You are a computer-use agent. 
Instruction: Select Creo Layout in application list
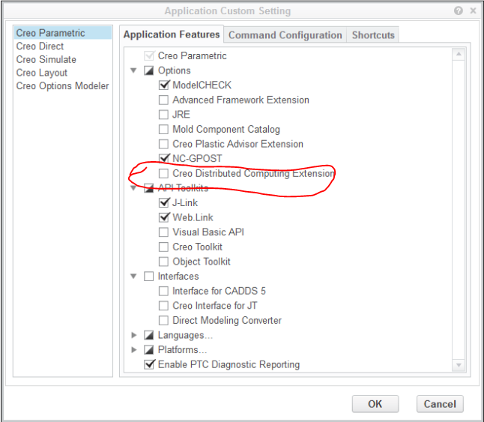63,73
